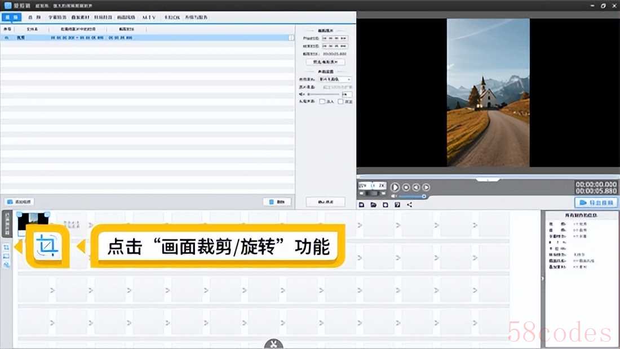Viewport: 620px width, 349px height.
Task: Click the stop button under the preview
Action: (406, 187)
